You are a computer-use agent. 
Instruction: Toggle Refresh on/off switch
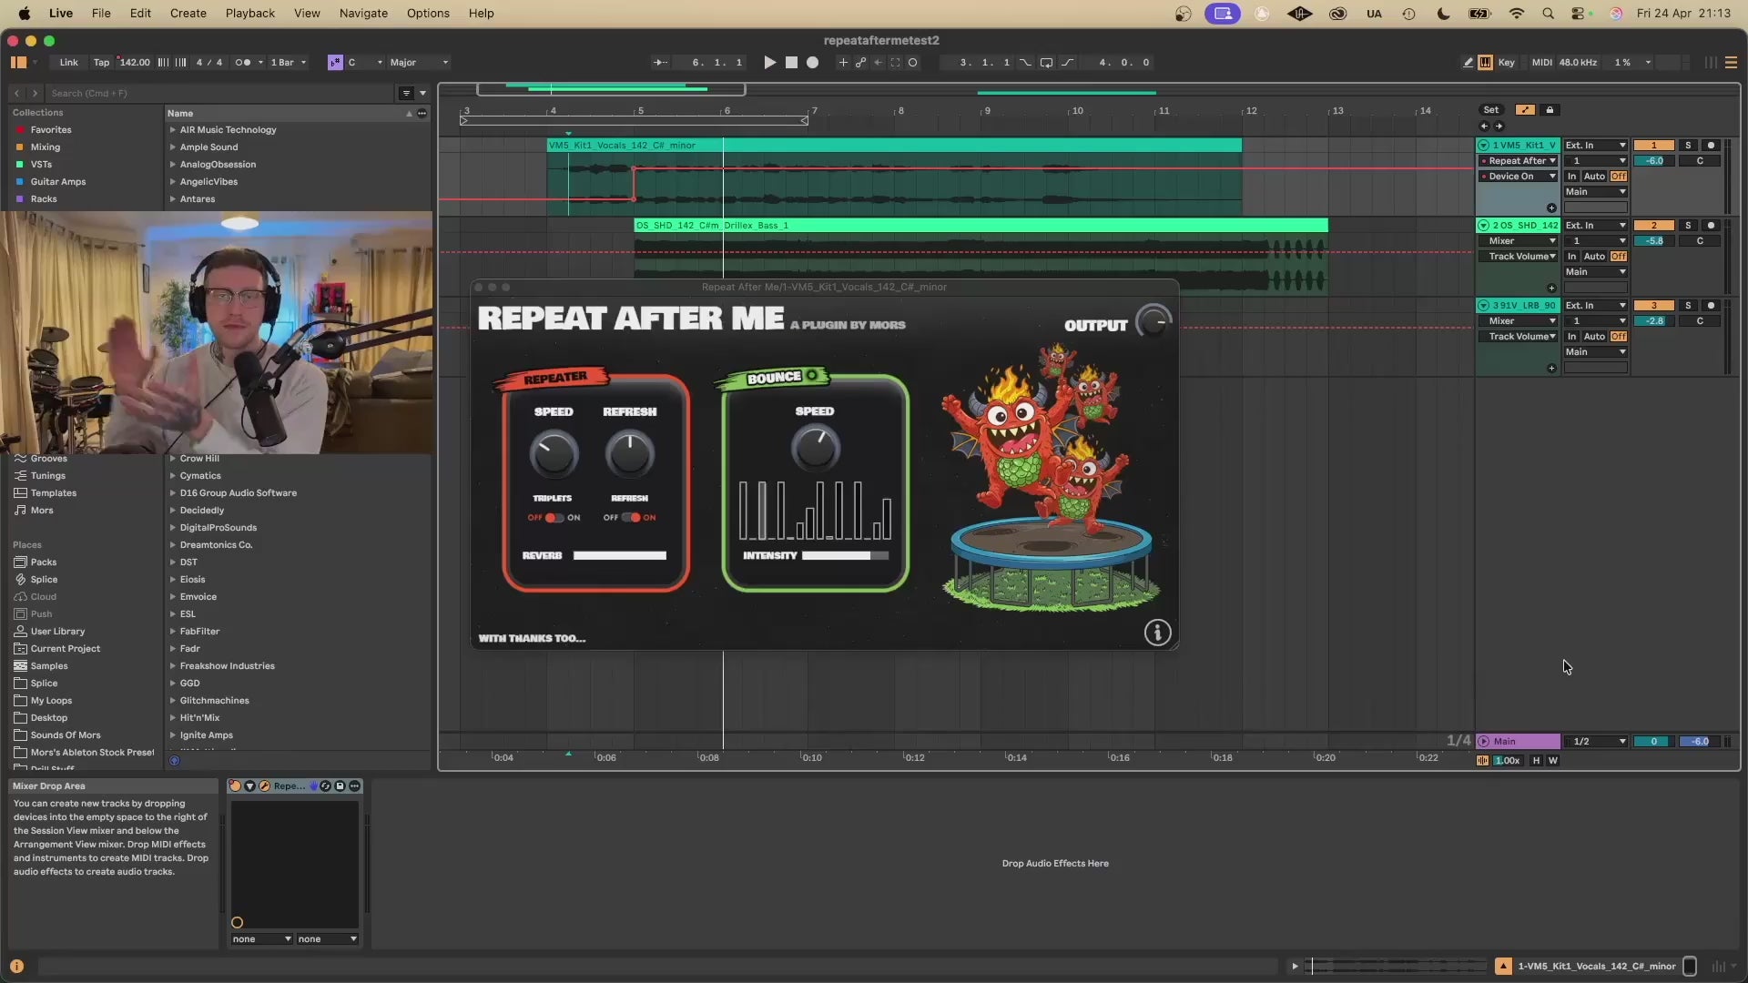[630, 518]
